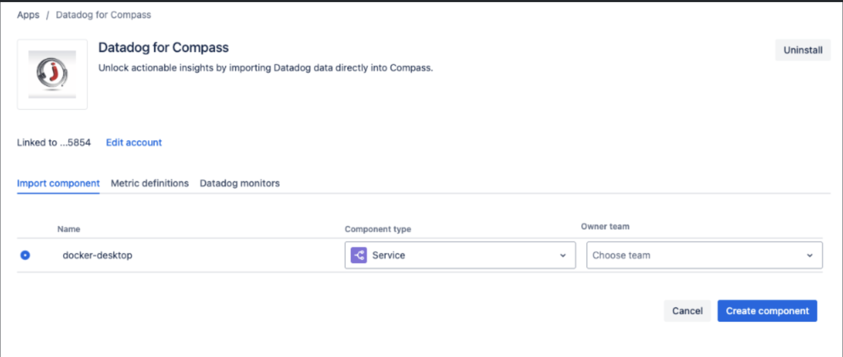Switch to the Import component tab
Image resolution: width=843 pixels, height=357 pixels.
point(58,183)
